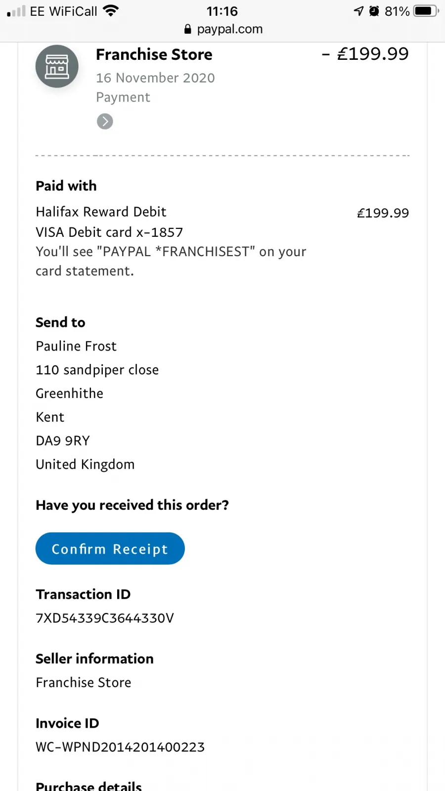The width and height of the screenshot is (445, 791).
Task: Tap the battery icon in status bar
Action: click(426, 11)
